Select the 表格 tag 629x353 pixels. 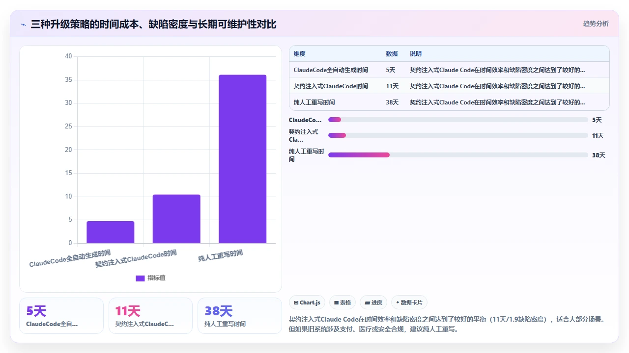(x=343, y=303)
